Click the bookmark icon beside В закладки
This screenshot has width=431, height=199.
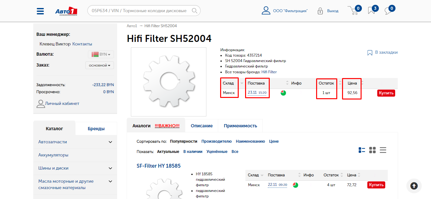tap(370, 53)
